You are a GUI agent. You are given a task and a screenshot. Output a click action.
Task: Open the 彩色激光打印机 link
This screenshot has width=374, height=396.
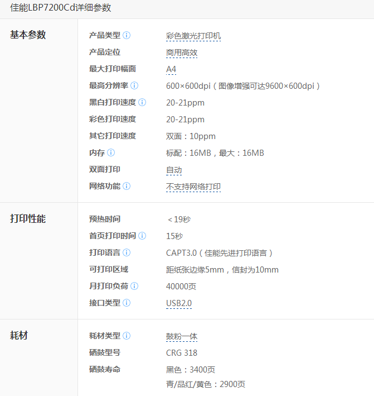point(193,36)
